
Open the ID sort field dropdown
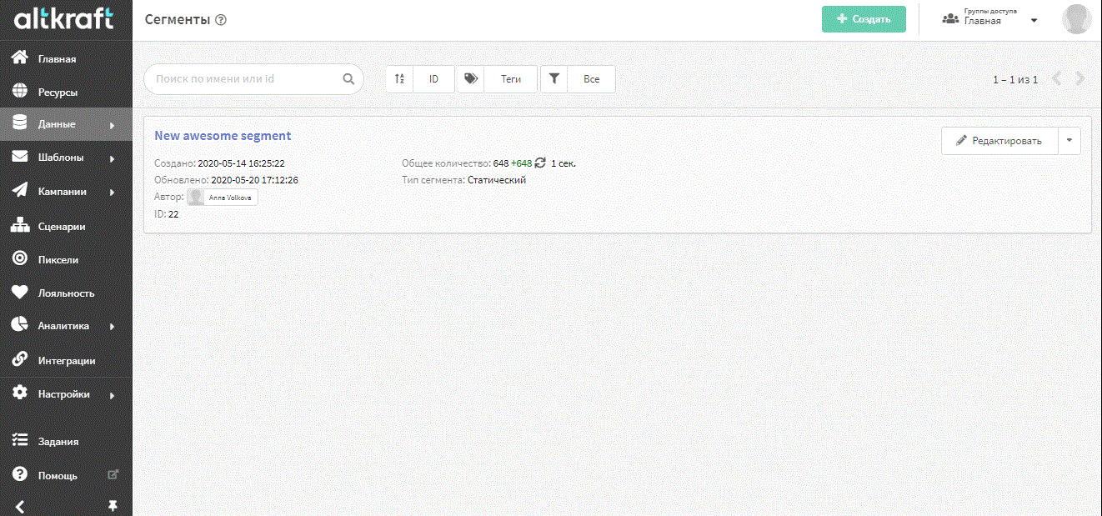(x=434, y=79)
